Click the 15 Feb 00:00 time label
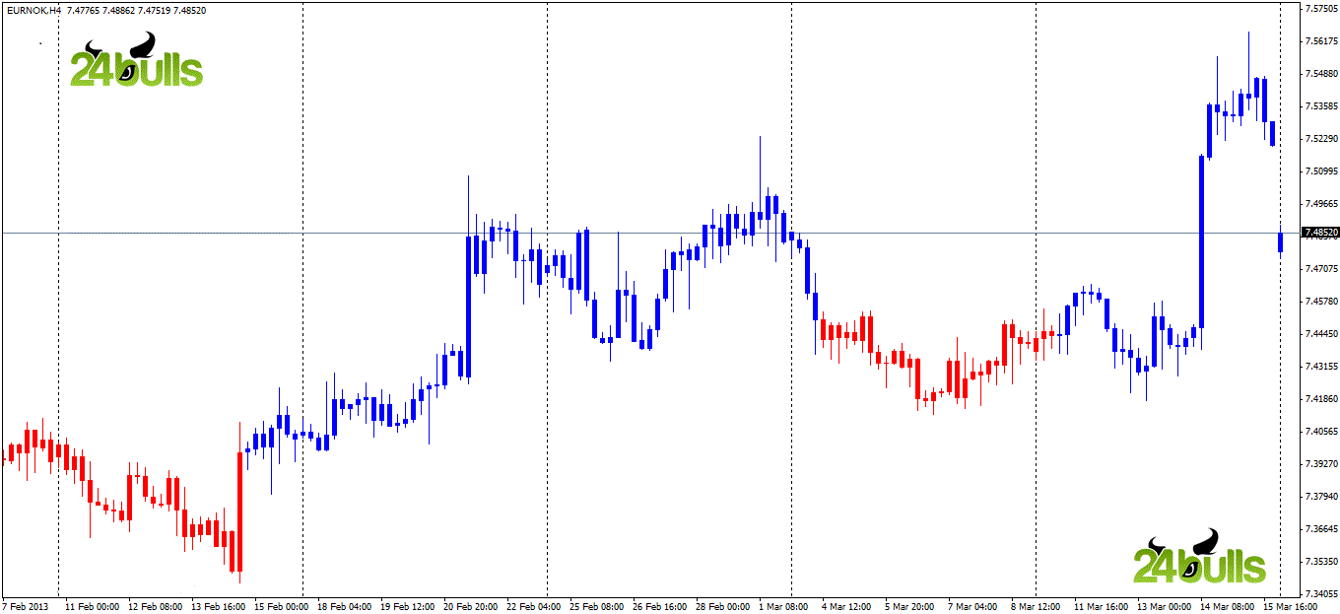 click(281, 607)
